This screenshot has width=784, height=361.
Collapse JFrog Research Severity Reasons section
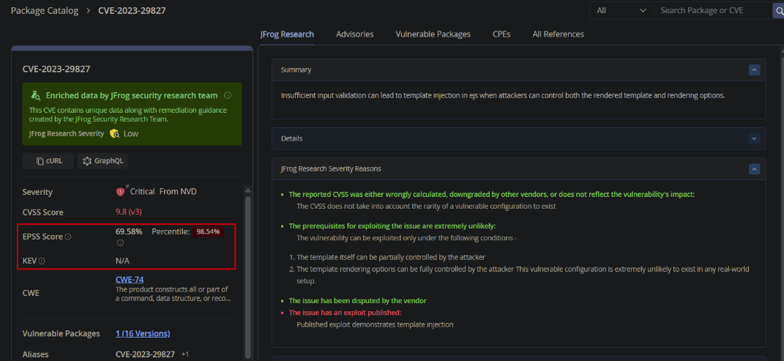755,169
